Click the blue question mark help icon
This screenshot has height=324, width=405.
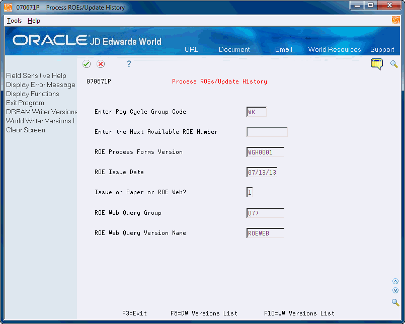(129, 64)
